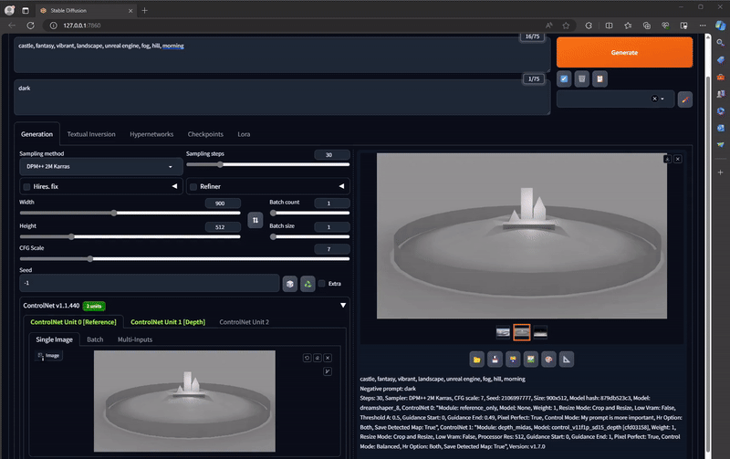The width and height of the screenshot is (730, 459).
Task: Open the output images folder icon
Action: [x=476, y=359]
